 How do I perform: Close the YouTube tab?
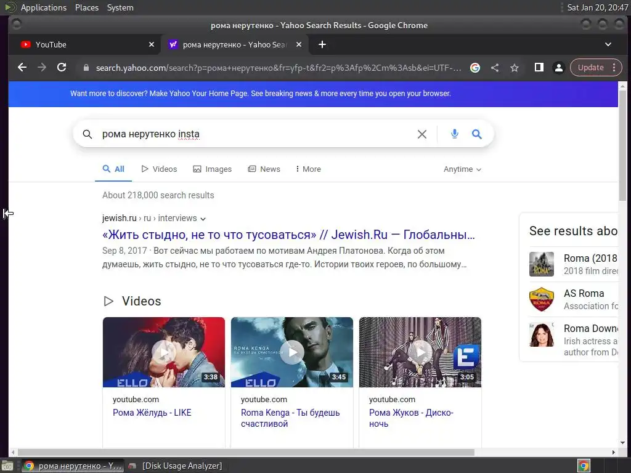coord(152,44)
